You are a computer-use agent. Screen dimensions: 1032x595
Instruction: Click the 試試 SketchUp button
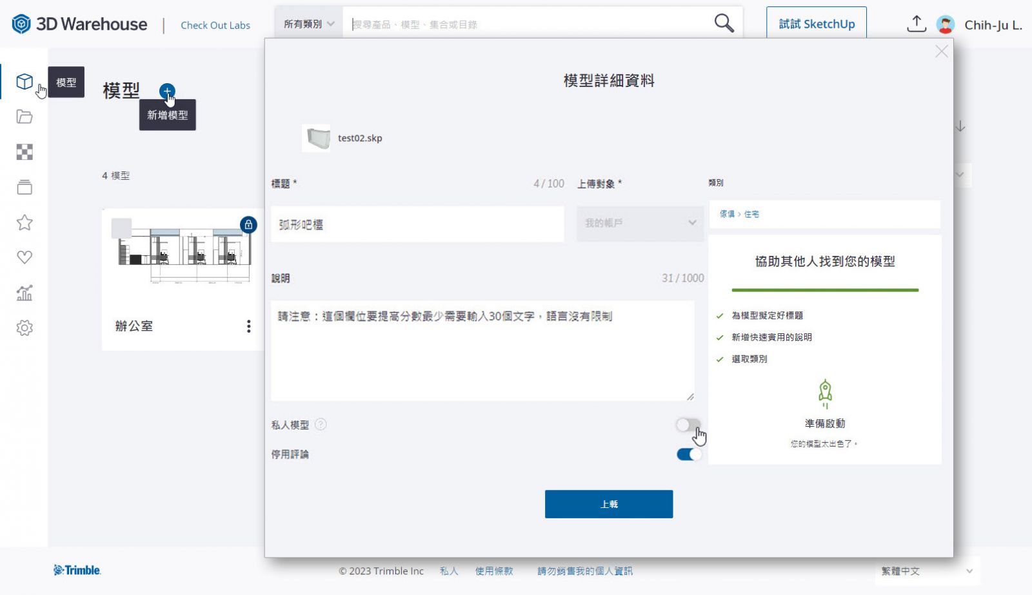816,24
